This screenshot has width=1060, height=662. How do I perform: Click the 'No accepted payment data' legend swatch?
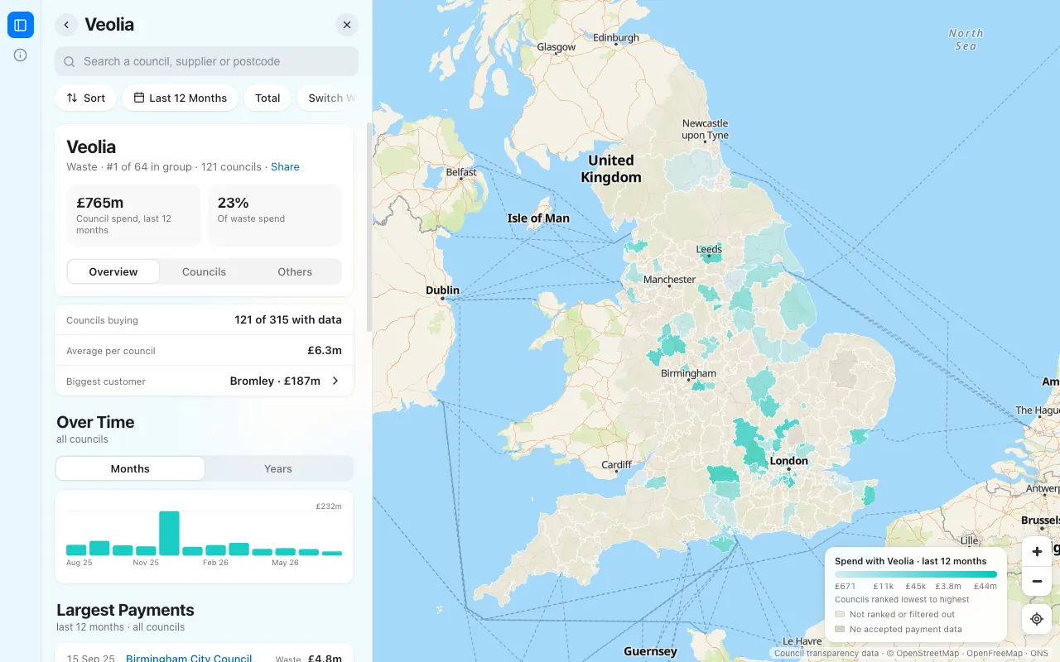coord(840,629)
